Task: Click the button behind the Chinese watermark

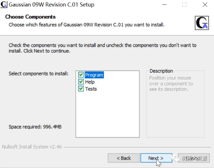Action: 194,158
